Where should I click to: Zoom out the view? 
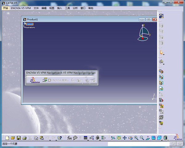pyautogui.click(x=142, y=138)
